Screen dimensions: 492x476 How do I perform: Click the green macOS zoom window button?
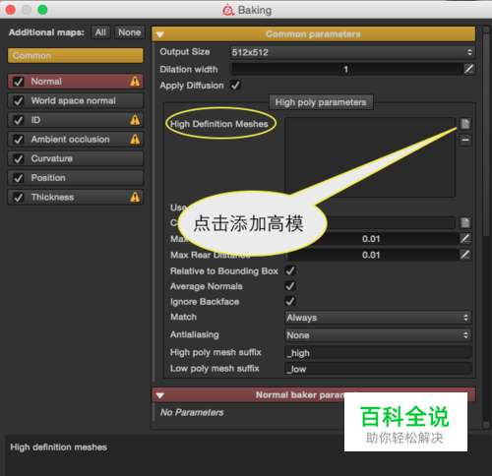coord(42,10)
